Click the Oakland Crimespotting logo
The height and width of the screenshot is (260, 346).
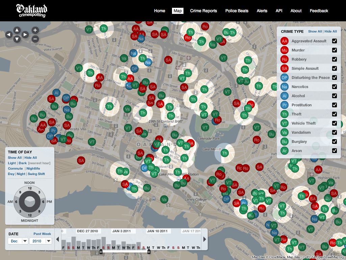(x=31, y=10)
